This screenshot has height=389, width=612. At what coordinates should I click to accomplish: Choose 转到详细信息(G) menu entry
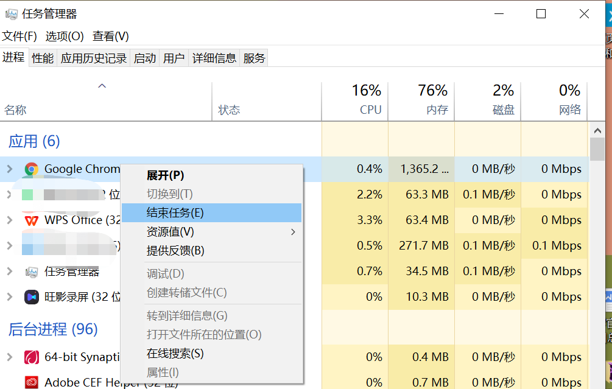[x=211, y=316]
